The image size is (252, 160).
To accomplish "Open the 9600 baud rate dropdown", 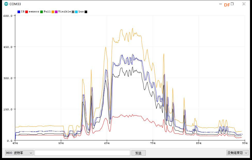I will [x=19, y=153].
